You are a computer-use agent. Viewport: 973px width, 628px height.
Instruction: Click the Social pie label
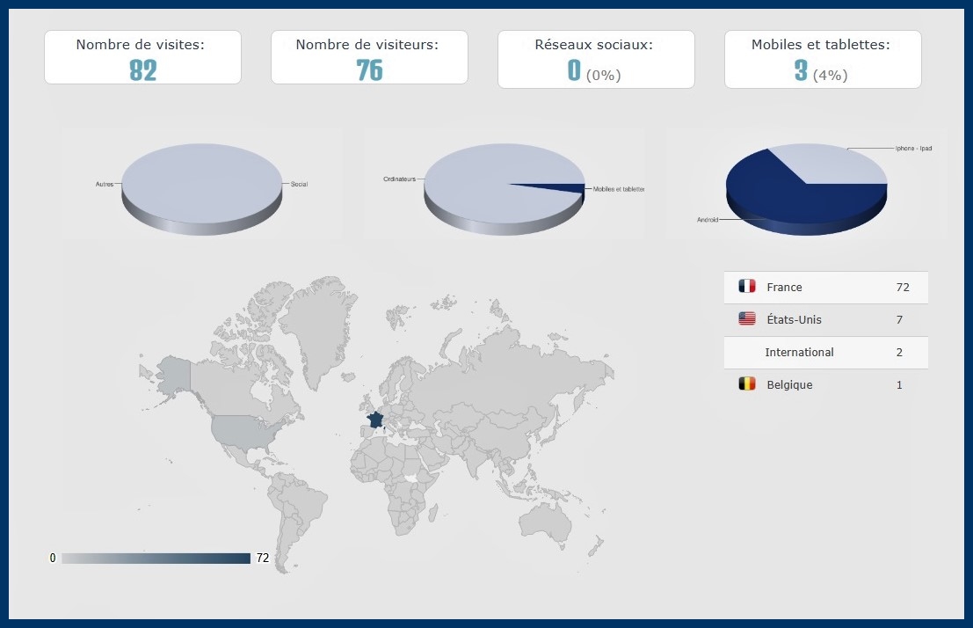(299, 184)
